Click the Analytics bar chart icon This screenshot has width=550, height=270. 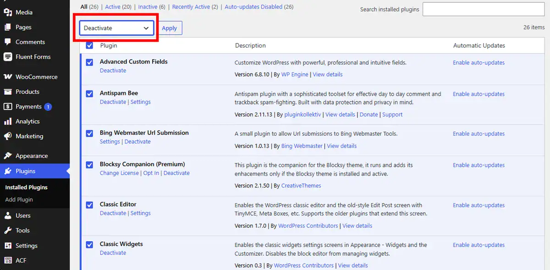[x=8, y=121]
